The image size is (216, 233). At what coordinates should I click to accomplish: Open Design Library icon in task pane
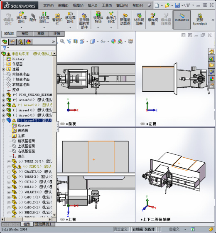coord(212,58)
